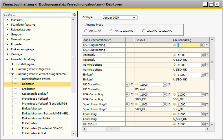Click yellow link arrow in UK Consulting Einkauf cell
The image size is (223, 140).
pyautogui.click(x=136, y=85)
